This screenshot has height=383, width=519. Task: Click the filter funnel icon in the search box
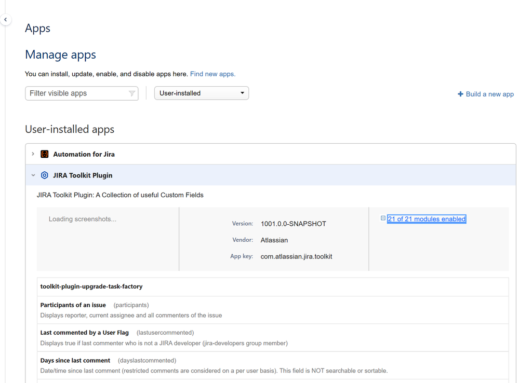point(132,93)
